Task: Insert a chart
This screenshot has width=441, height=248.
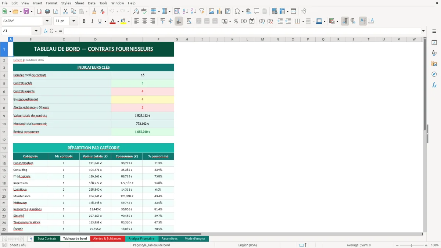Action: (x=219, y=11)
